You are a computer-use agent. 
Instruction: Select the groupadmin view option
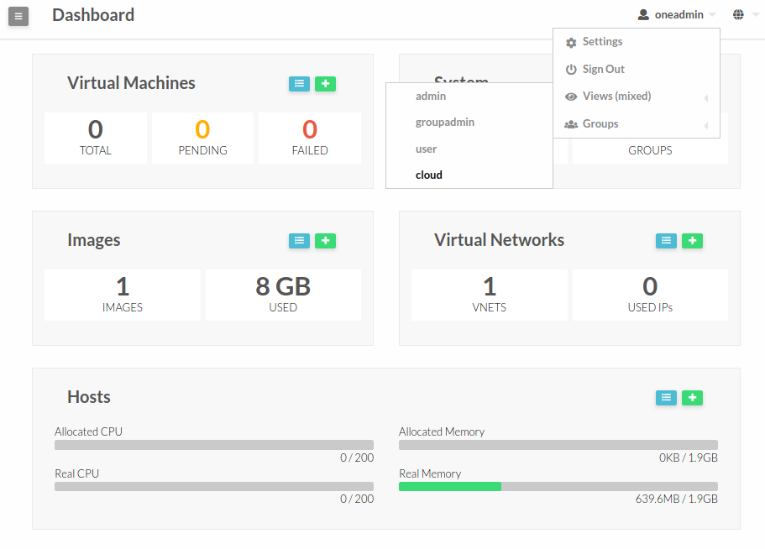pyautogui.click(x=469, y=123)
